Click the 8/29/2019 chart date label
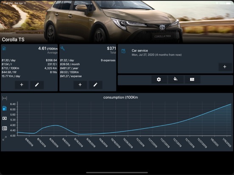The image size is (234, 175). (x=54, y=142)
